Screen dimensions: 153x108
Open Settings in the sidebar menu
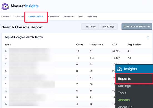[x=124, y=86]
